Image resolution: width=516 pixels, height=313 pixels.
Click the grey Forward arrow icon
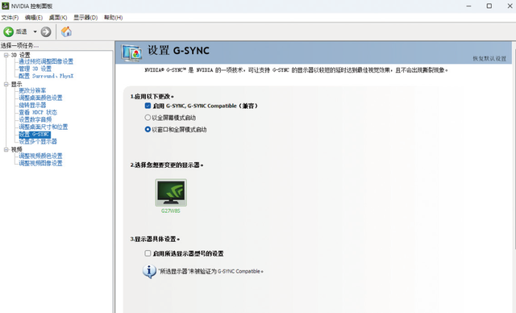tap(46, 31)
